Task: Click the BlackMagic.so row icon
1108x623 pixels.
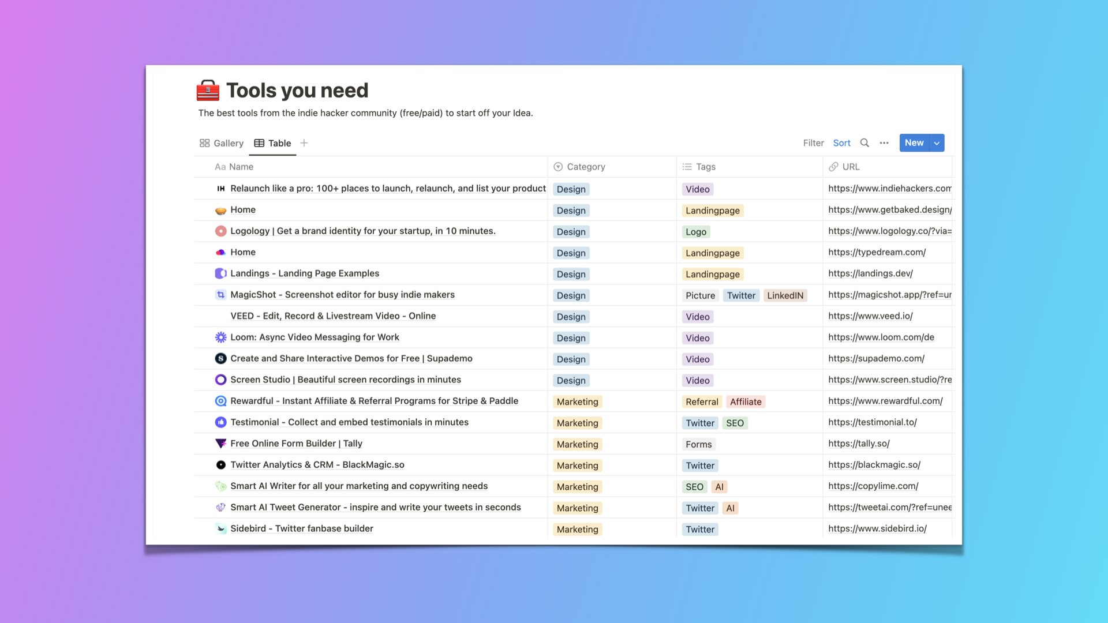Action: [220, 465]
